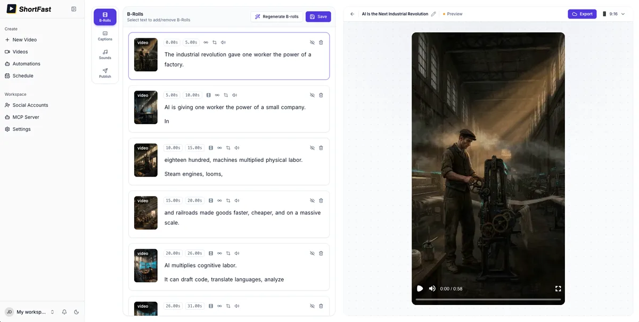Viewport: 639px width, 322px height.
Task: Delete the 26.00s B-roll clip
Action: tap(321, 306)
